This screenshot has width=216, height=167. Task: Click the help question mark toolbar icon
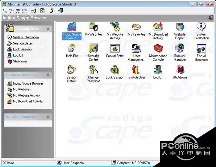52,10
